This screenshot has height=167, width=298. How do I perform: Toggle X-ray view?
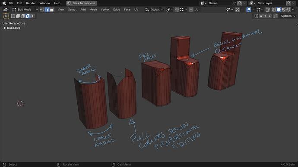point(267,9)
